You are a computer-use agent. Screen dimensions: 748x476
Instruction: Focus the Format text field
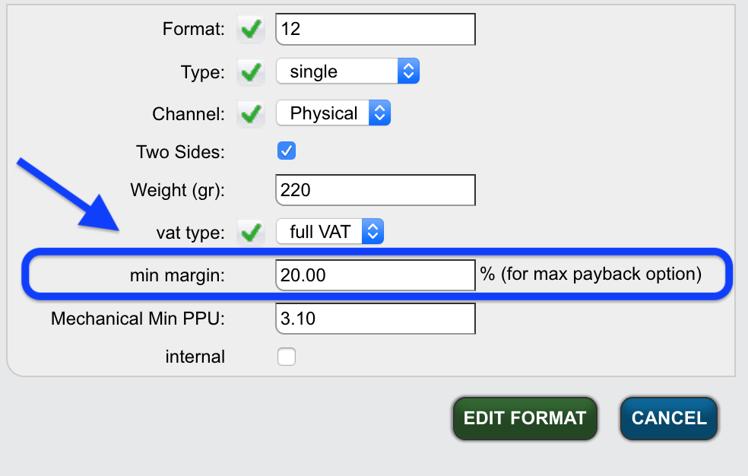[x=376, y=29]
